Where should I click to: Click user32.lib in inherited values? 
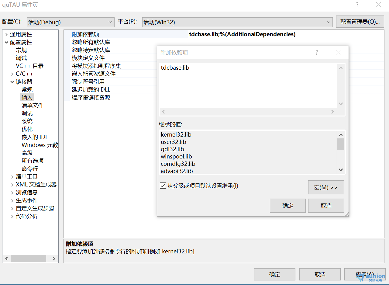point(173,142)
